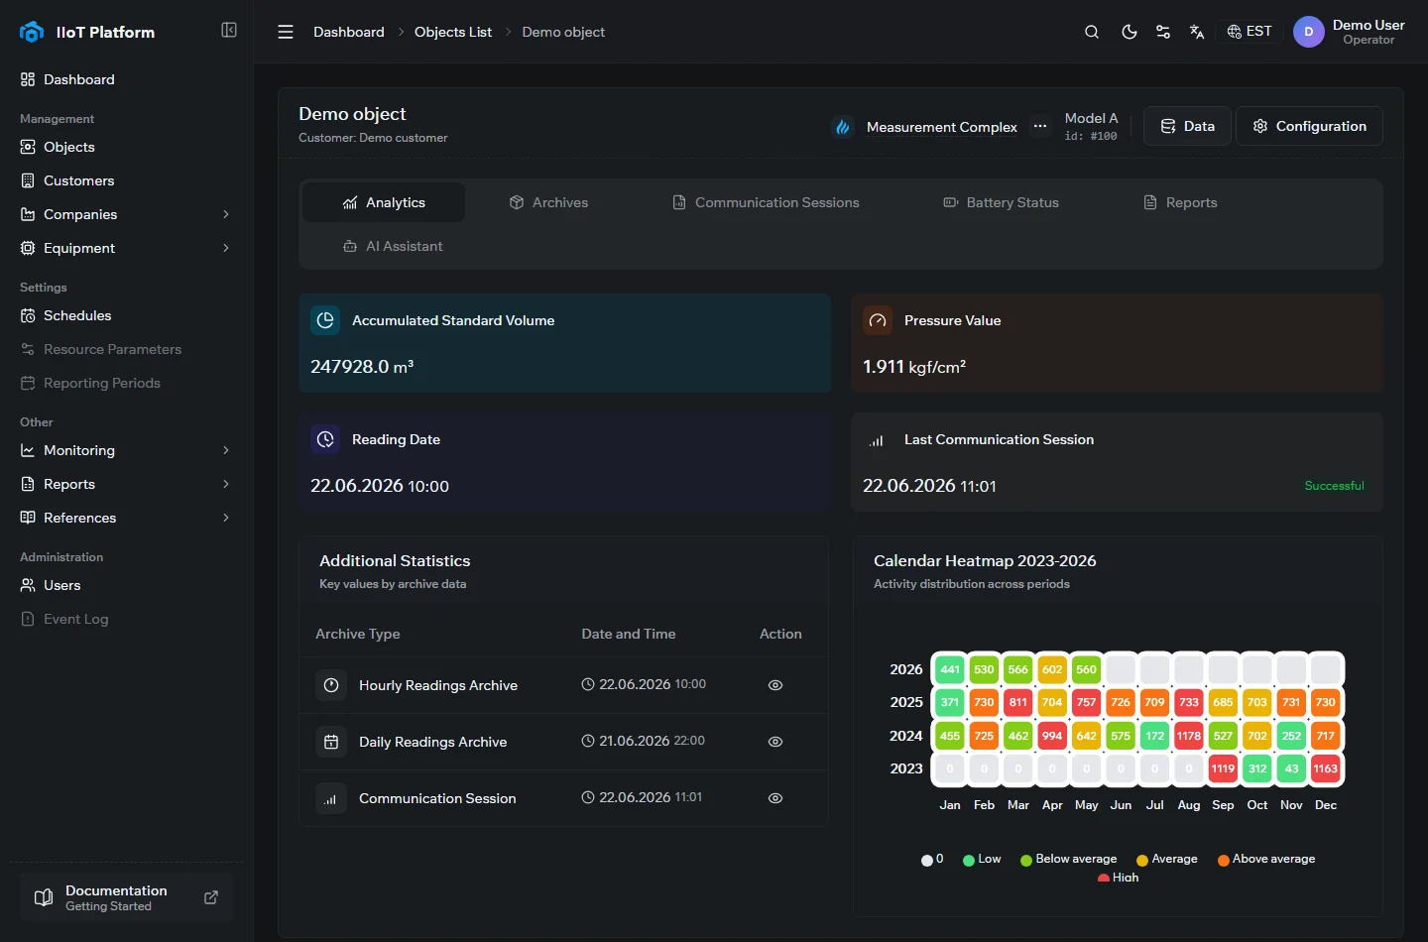The image size is (1428, 942).
Task: Click the Documentation external-link icon
Action: [x=211, y=897]
